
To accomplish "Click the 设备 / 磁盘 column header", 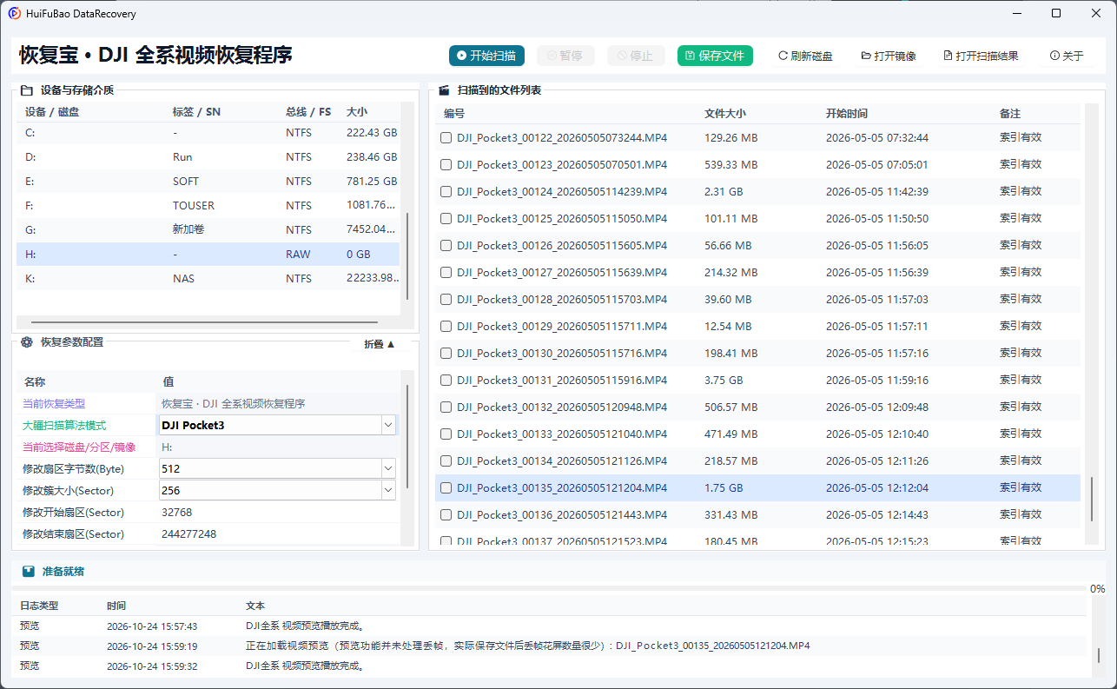I will click(53, 112).
